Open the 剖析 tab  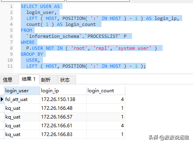(48, 80)
